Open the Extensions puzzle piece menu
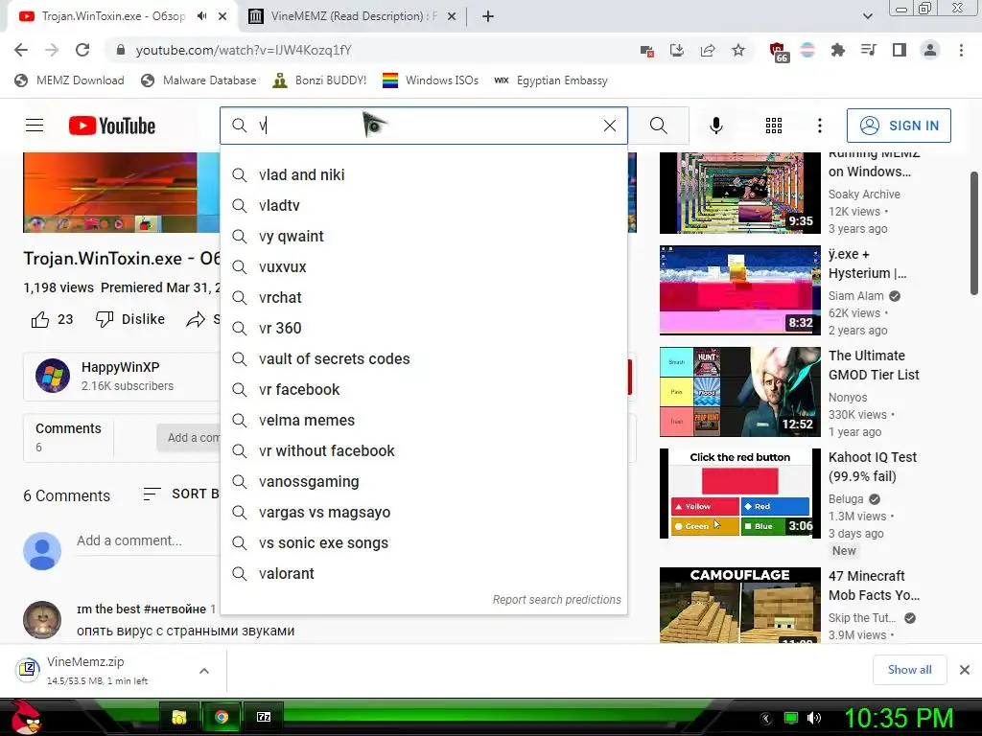982x736 pixels. [x=838, y=50]
